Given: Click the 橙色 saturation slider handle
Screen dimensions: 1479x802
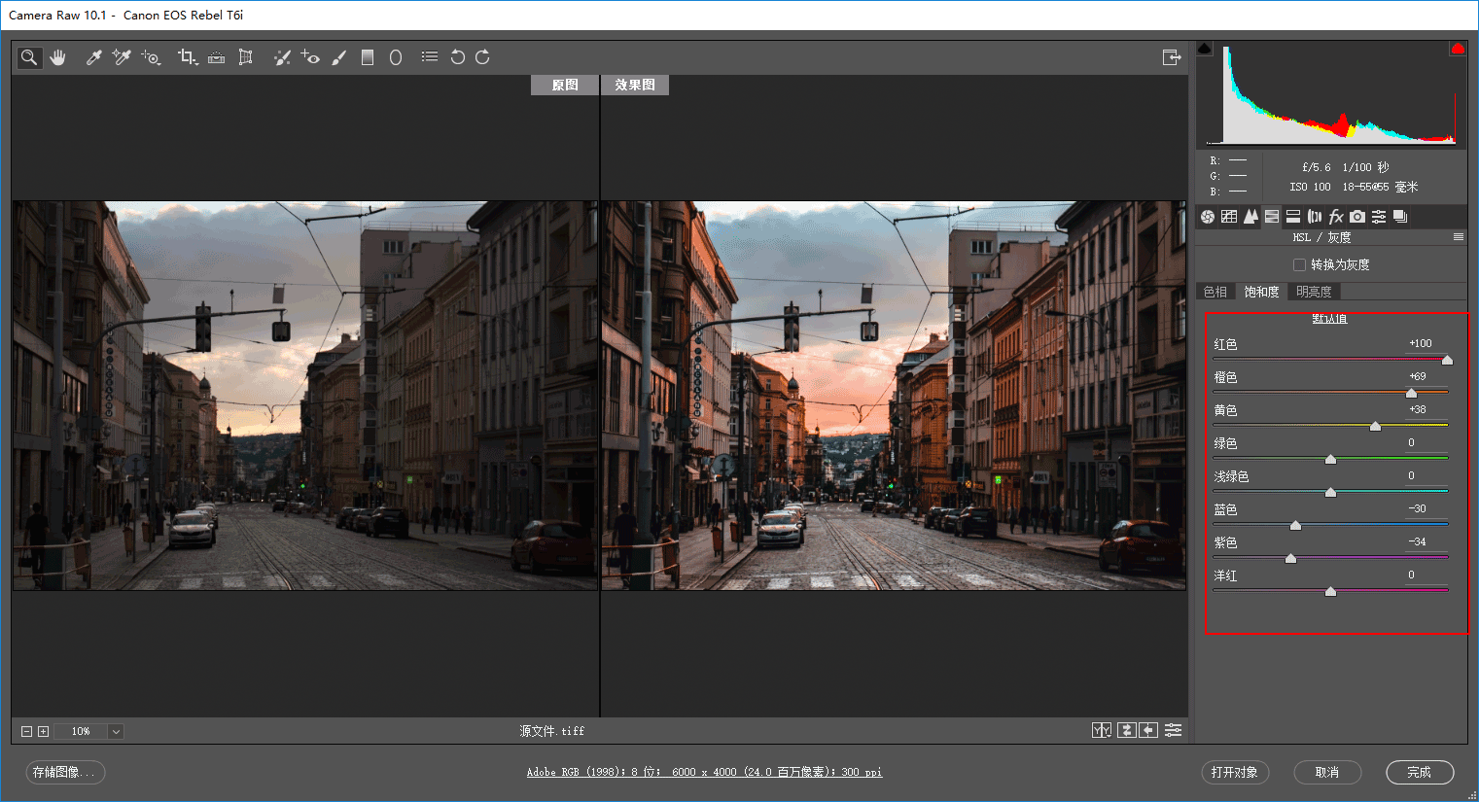Looking at the screenshot, I should 1411,393.
